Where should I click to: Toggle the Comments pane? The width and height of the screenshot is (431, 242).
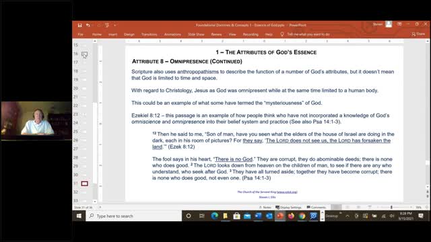pyautogui.click(x=316, y=208)
